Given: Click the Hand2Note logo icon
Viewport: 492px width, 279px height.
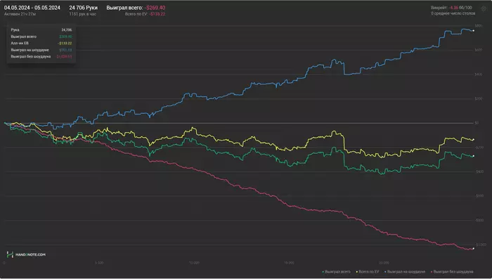Looking at the screenshot, I should (x=10, y=254).
